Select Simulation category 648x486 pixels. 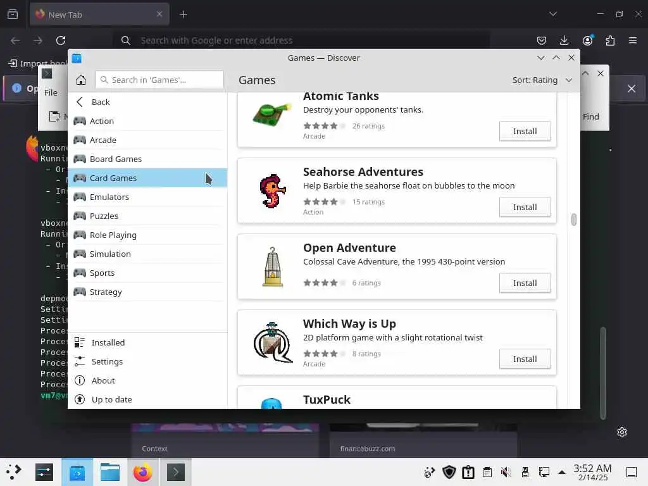coord(147,254)
